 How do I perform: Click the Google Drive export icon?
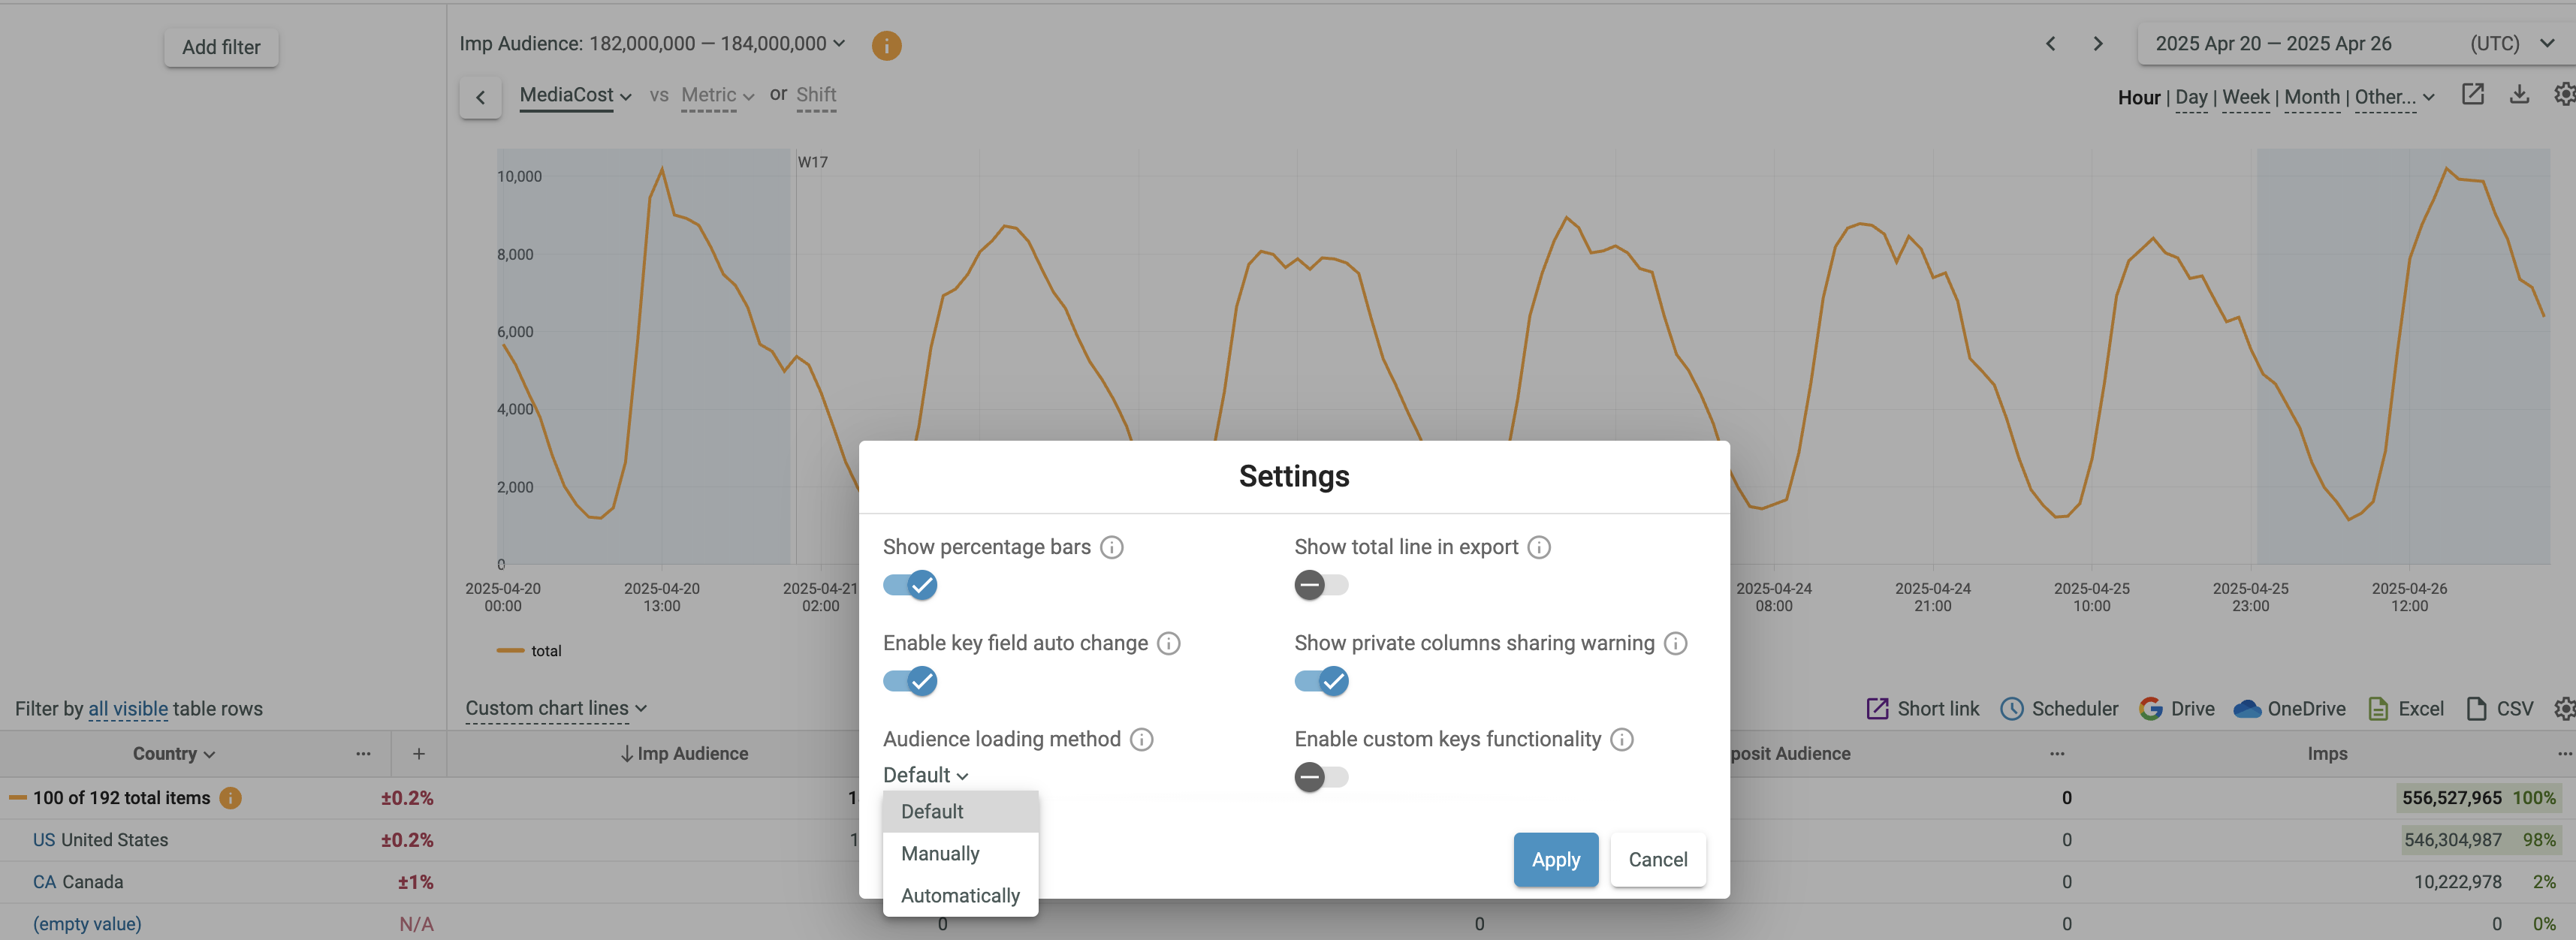click(2150, 709)
